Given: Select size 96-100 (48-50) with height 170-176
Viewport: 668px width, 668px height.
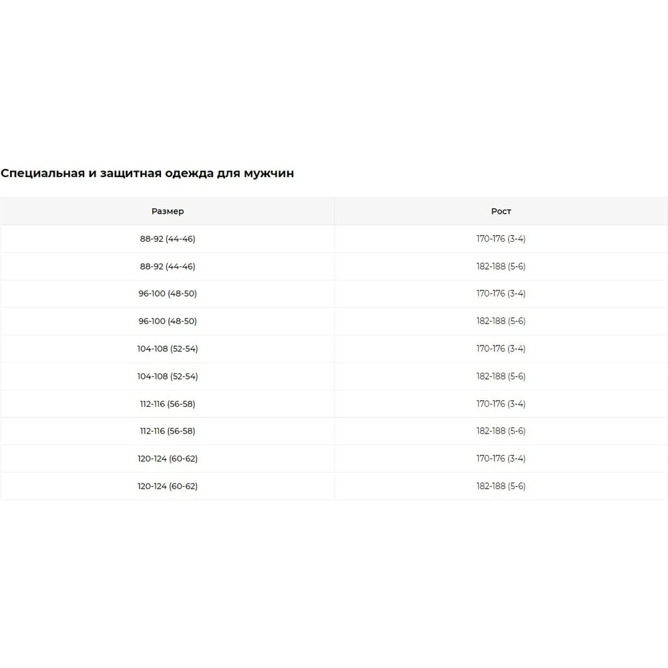Looking at the screenshot, I should (x=167, y=294).
